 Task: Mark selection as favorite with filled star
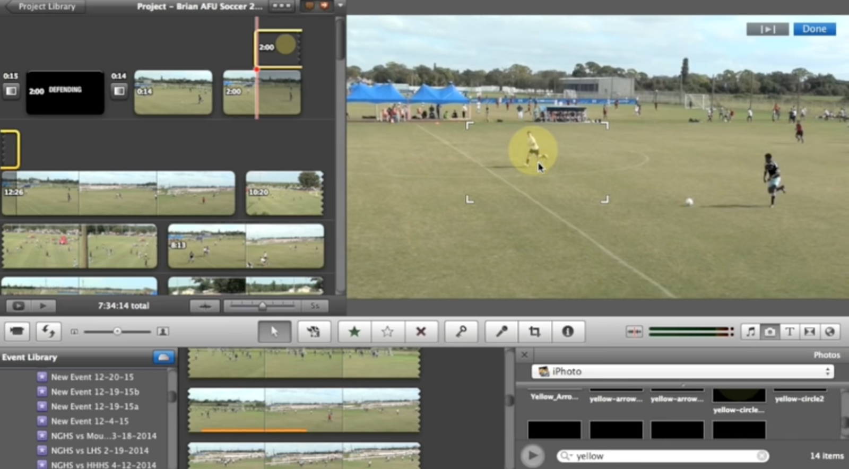[354, 332]
